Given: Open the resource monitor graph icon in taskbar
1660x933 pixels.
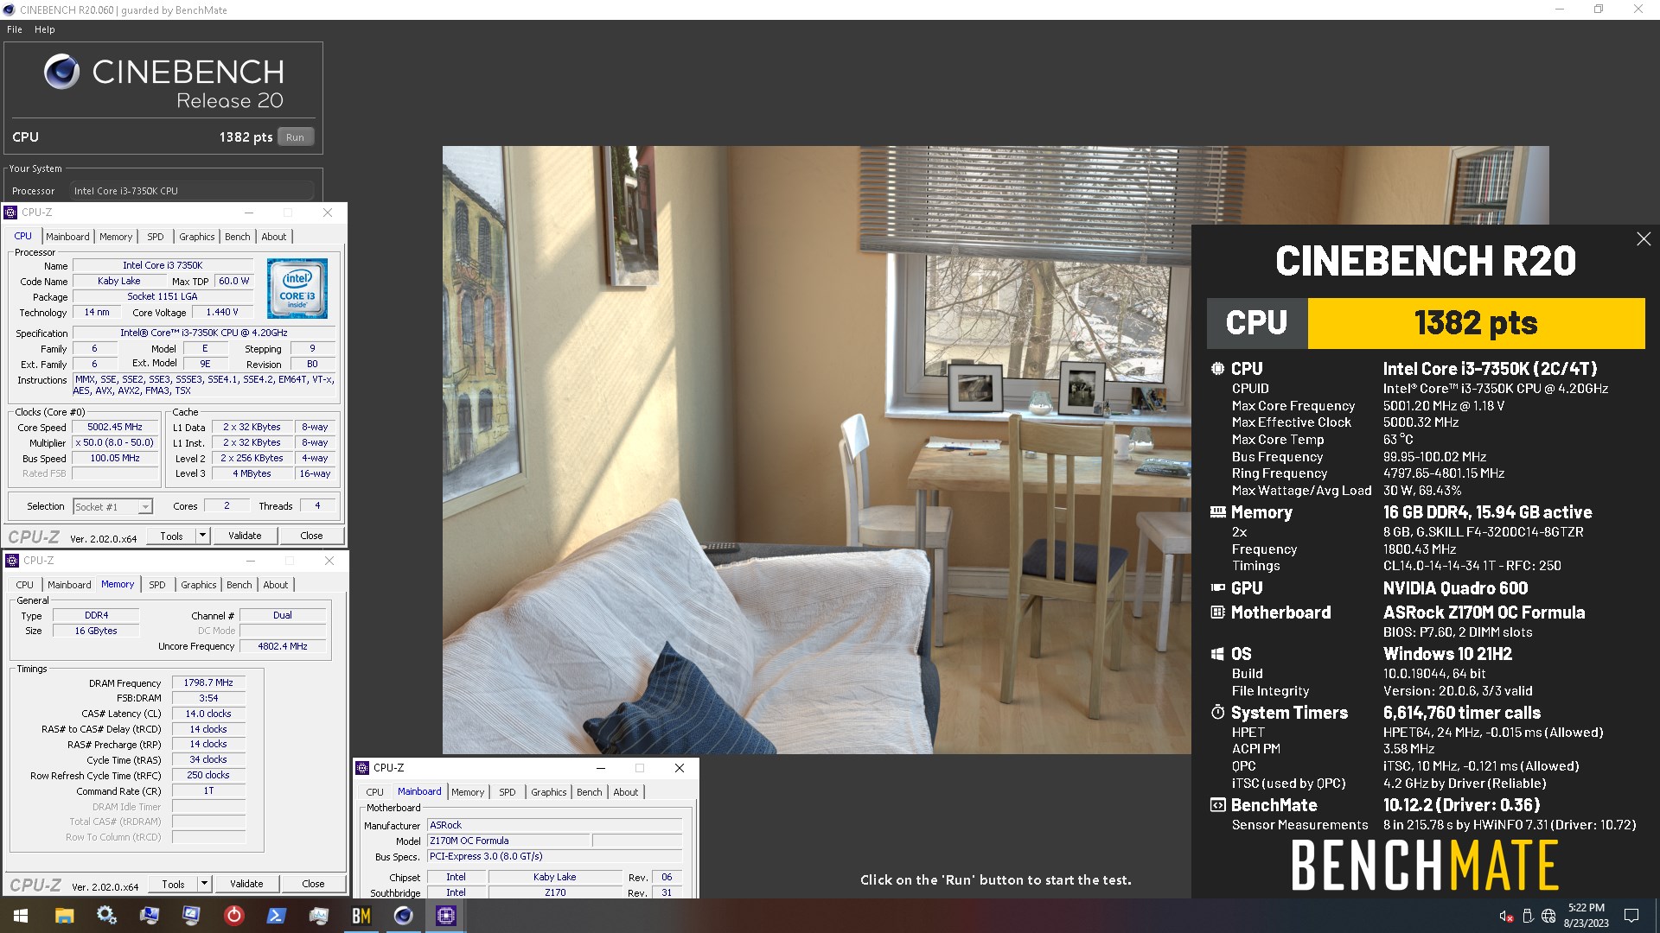Looking at the screenshot, I should [318, 916].
